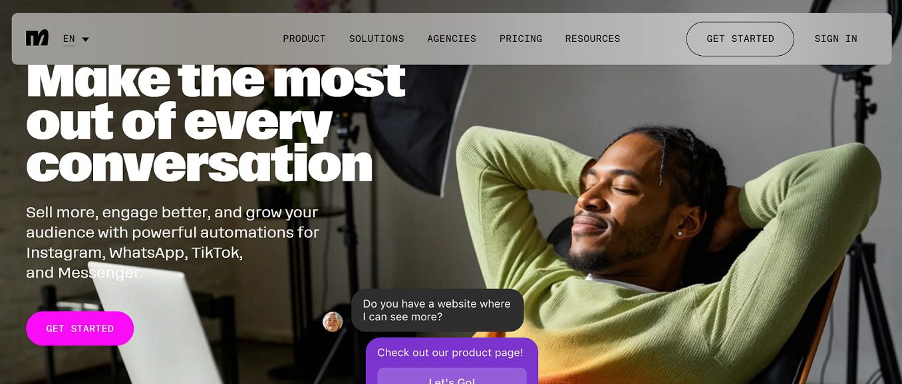Click the 'Sell more, engage better' subtitle paragraph
Image resolution: width=902 pixels, height=384 pixels.
173,242
